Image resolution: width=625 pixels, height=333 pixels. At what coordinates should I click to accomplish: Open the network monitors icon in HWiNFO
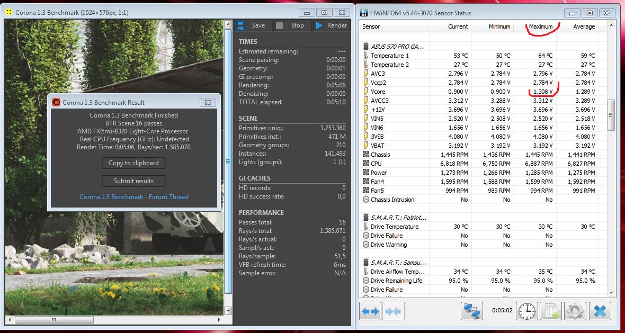click(472, 311)
